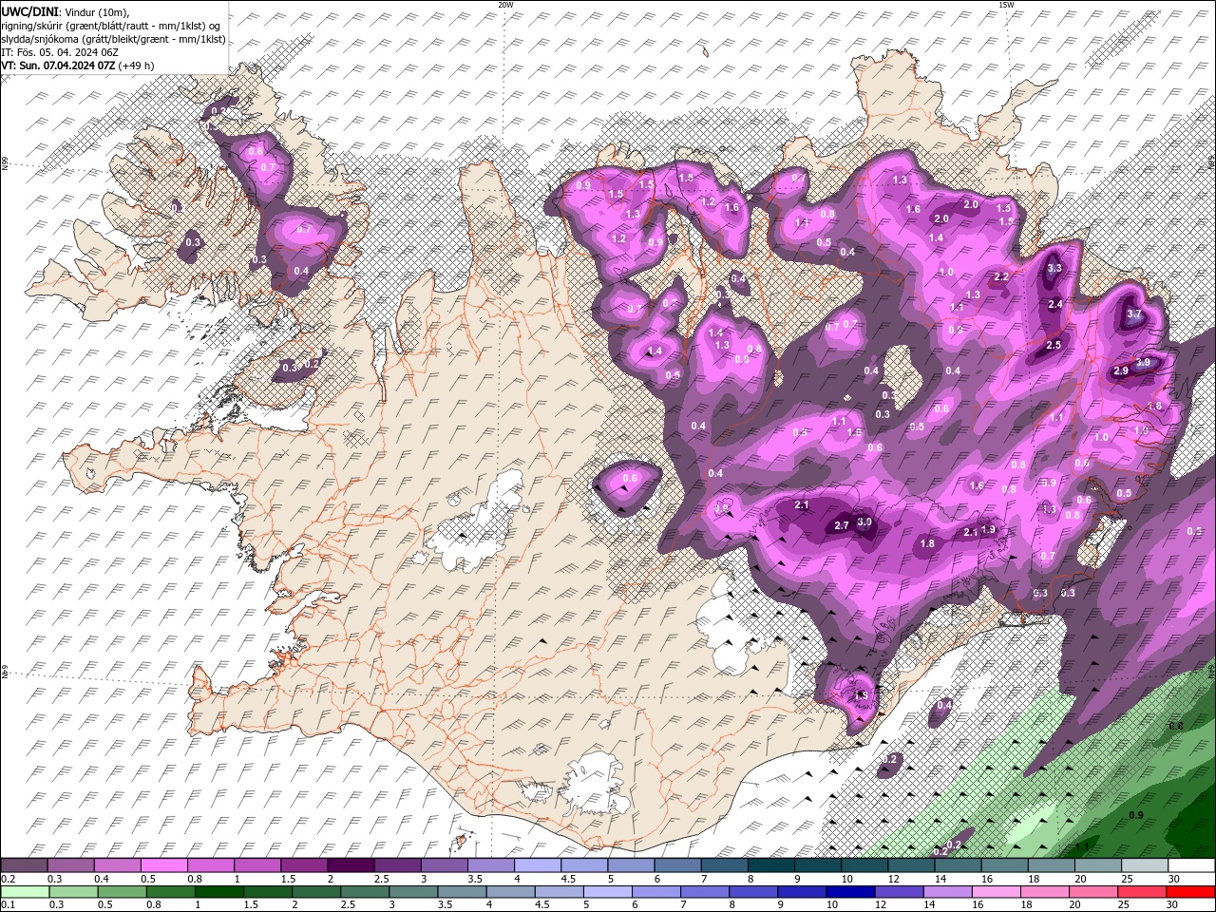Pick rain scale swatch above the 3 label
The height and width of the screenshot is (912, 1216).
point(412,891)
